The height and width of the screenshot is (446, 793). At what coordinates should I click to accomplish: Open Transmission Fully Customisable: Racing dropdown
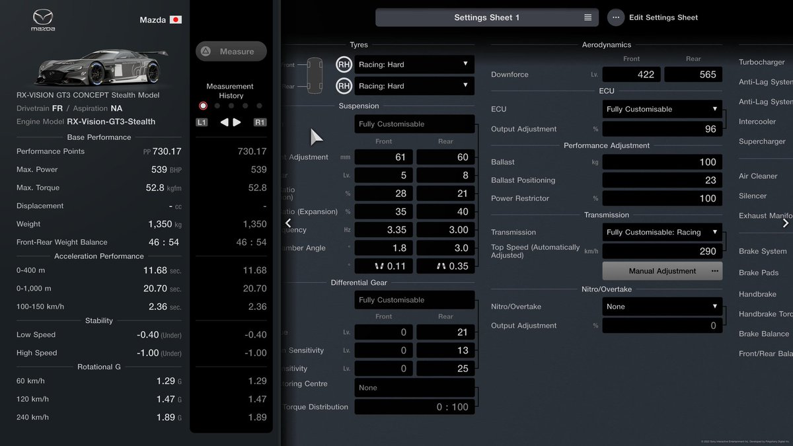coord(662,233)
